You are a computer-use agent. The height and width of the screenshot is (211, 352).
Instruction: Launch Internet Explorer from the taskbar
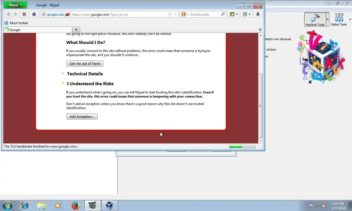point(25,206)
